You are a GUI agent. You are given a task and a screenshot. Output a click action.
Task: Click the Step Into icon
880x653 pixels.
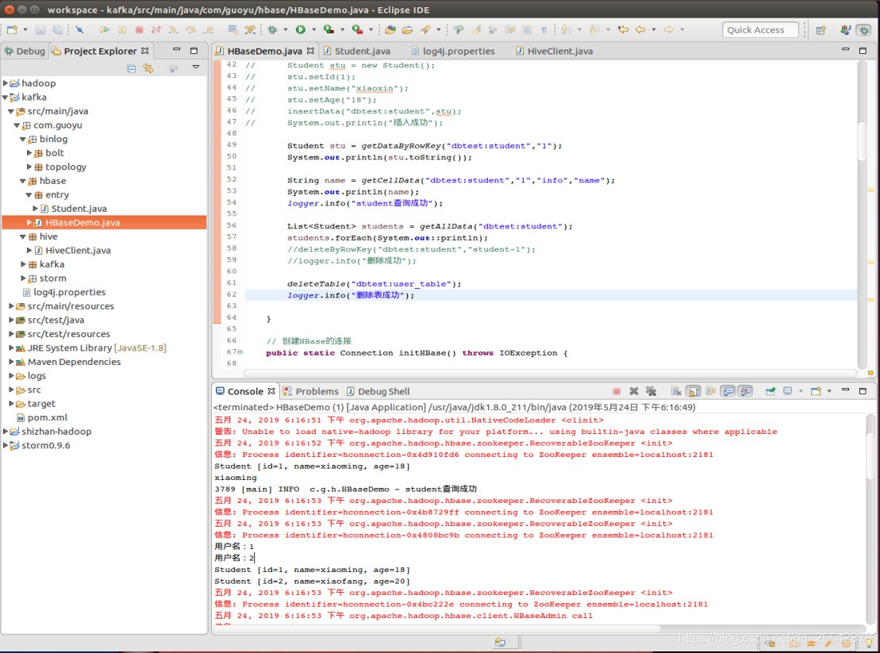(x=174, y=29)
